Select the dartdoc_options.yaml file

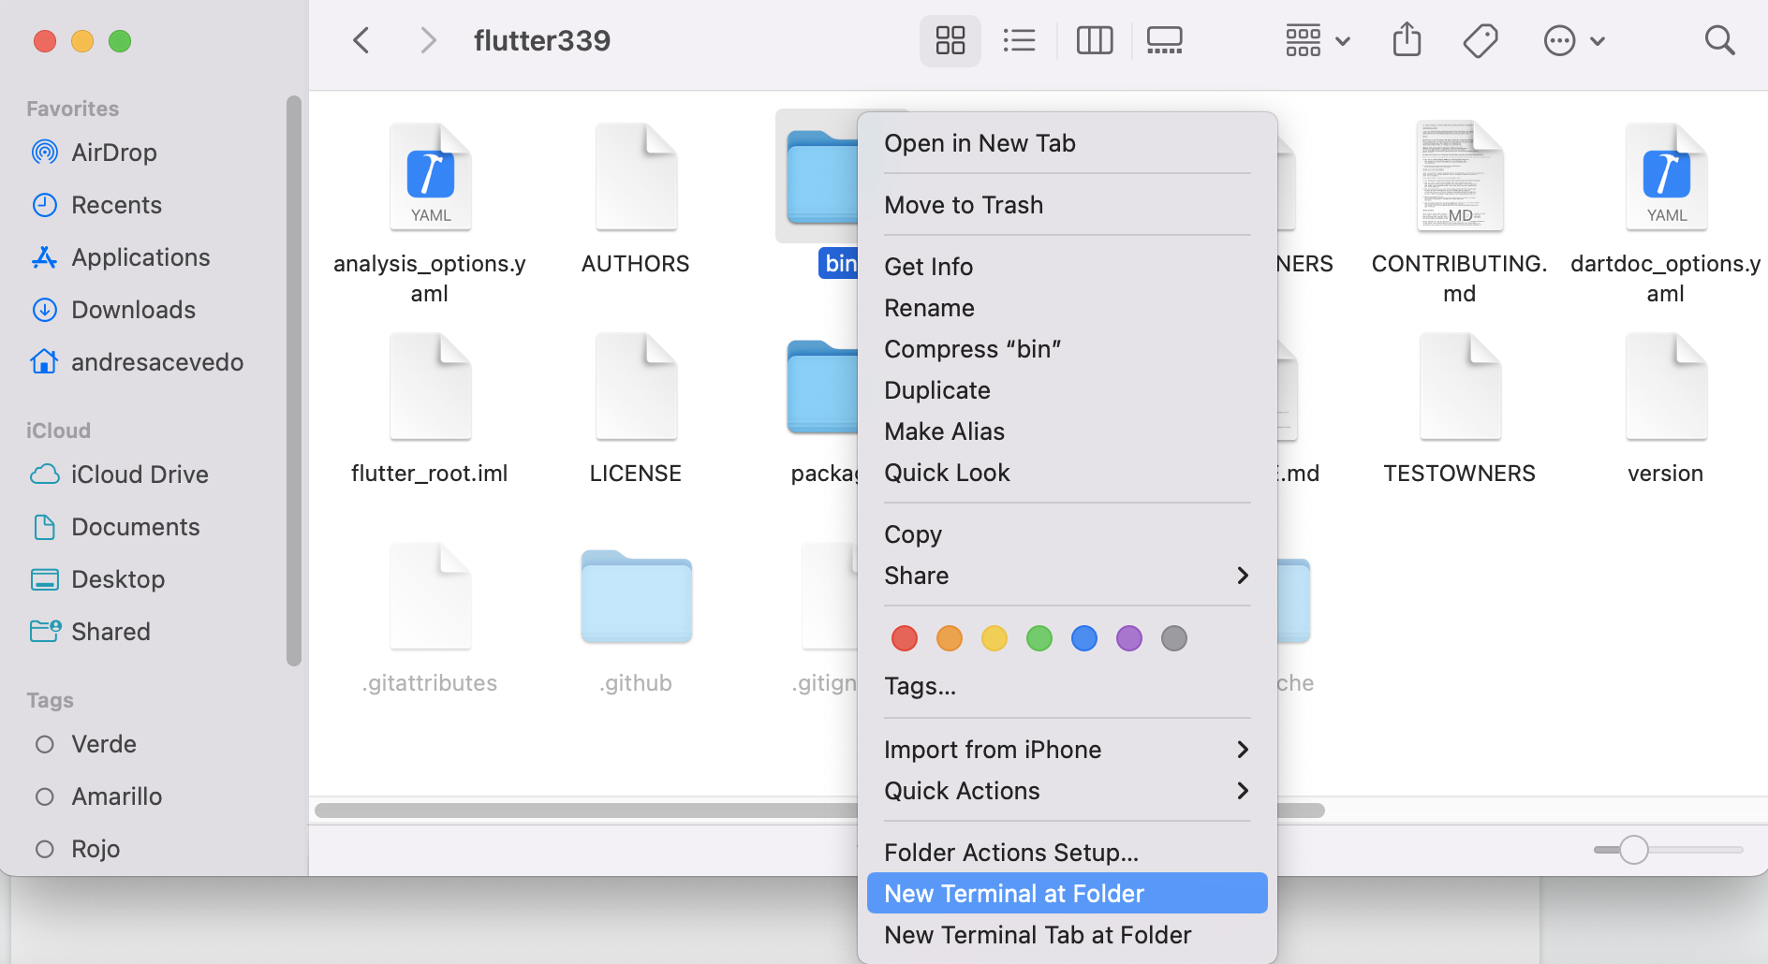click(1666, 176)
